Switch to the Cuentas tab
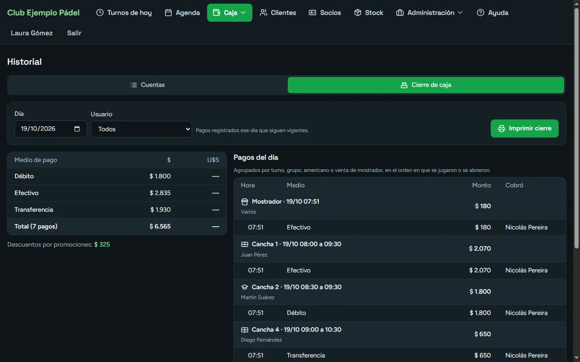Image resolution: width=580 pixels, height=362 pixels. point(148,85)
